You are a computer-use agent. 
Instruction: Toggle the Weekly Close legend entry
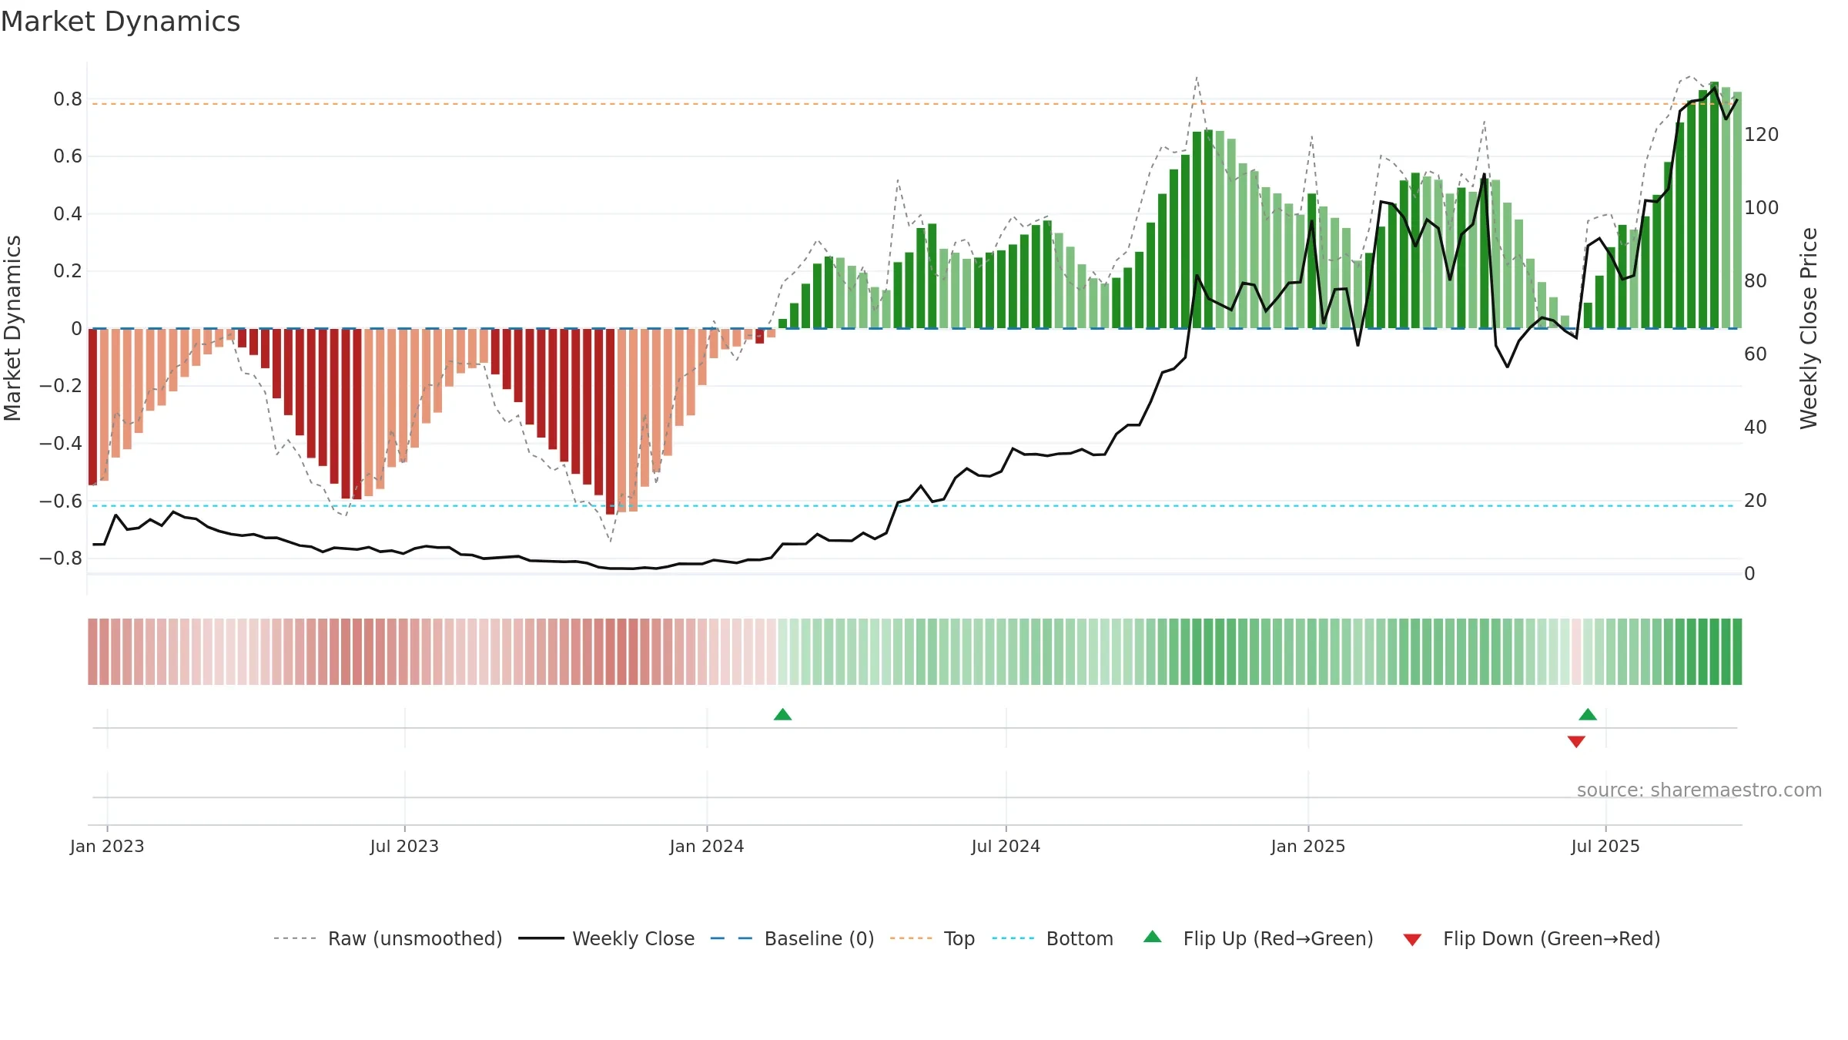coord(607,938)
